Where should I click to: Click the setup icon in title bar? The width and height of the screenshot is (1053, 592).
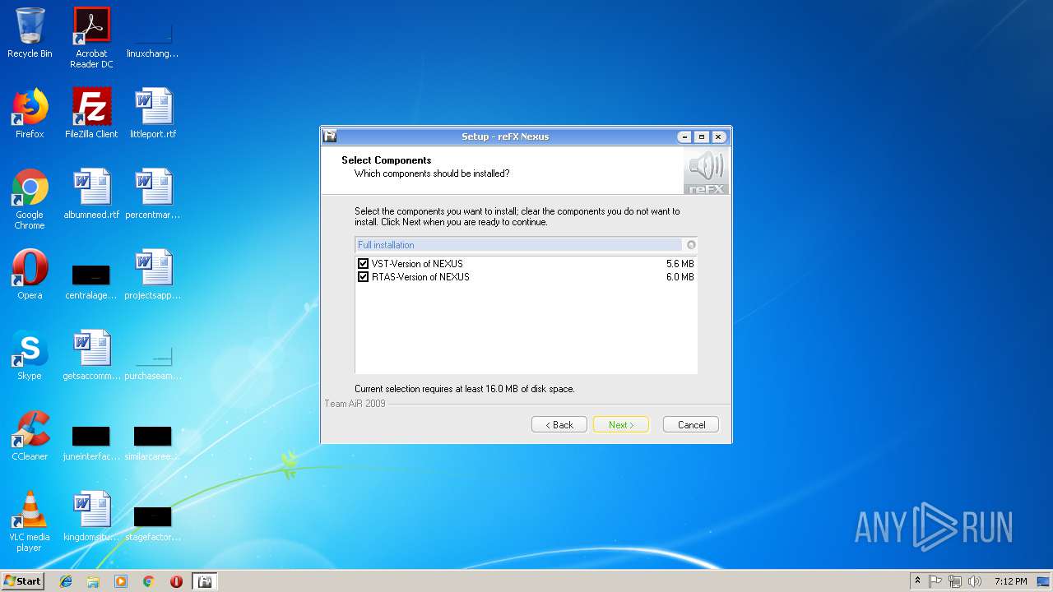[330, 136]
